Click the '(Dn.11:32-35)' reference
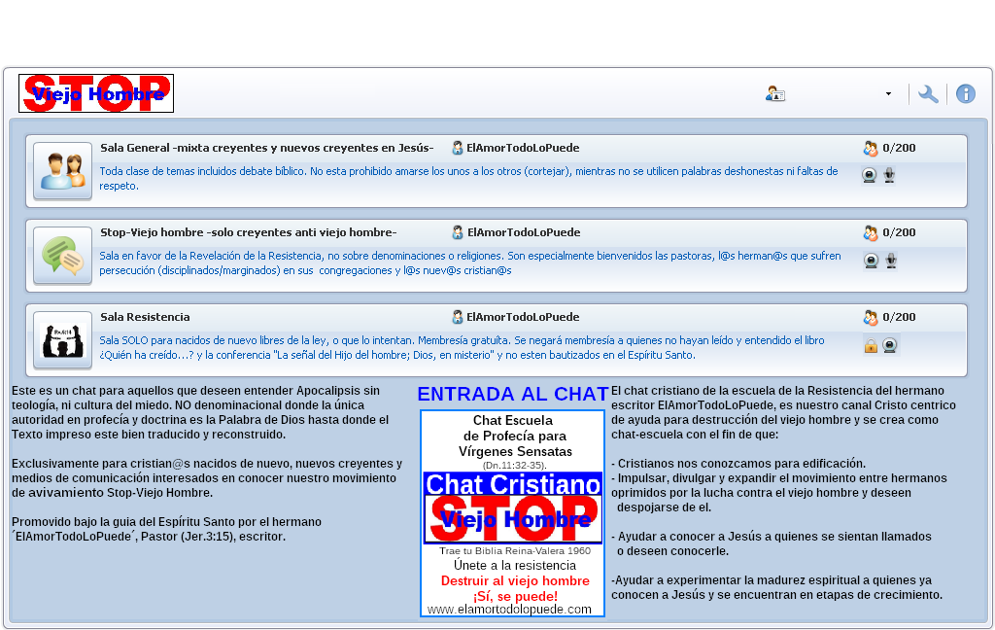The image size is (995, 630). (515, 466)
